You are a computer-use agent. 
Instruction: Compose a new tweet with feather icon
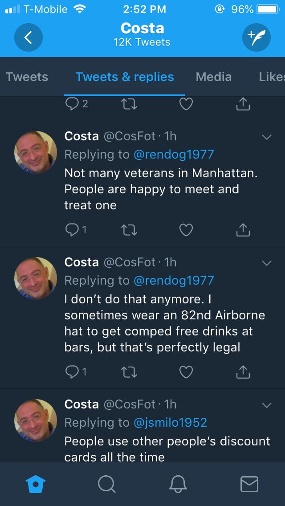click(x=256, y=37)
